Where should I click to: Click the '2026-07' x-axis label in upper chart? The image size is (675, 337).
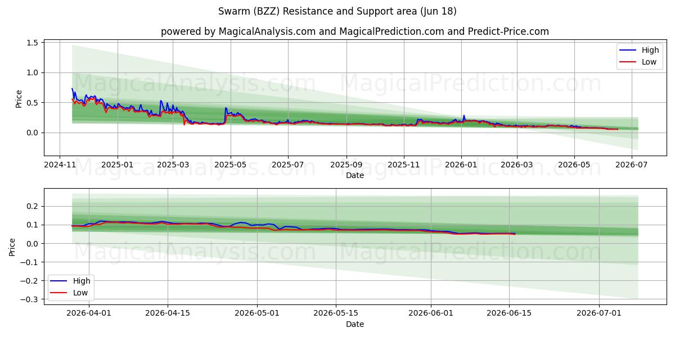coord(632,165)
